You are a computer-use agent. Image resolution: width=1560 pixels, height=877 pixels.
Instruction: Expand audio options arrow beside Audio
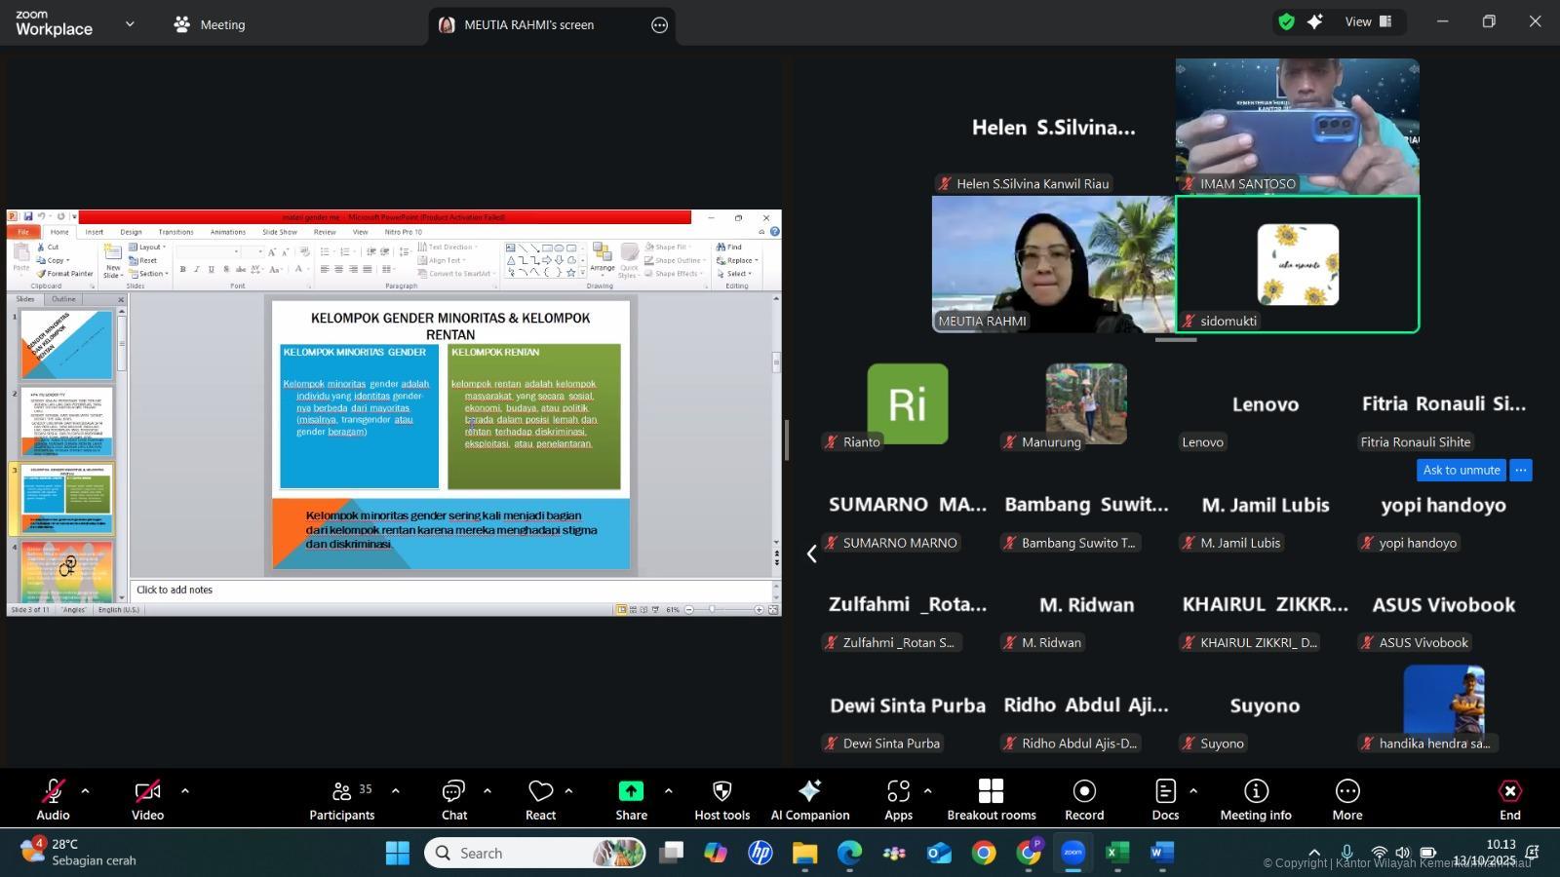pos(86,791)
